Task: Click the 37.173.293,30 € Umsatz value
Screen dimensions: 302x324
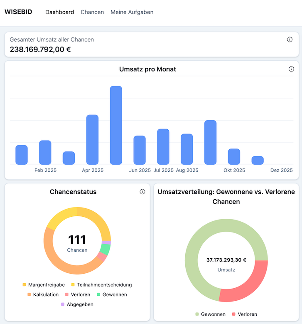Action: point(226,260)
